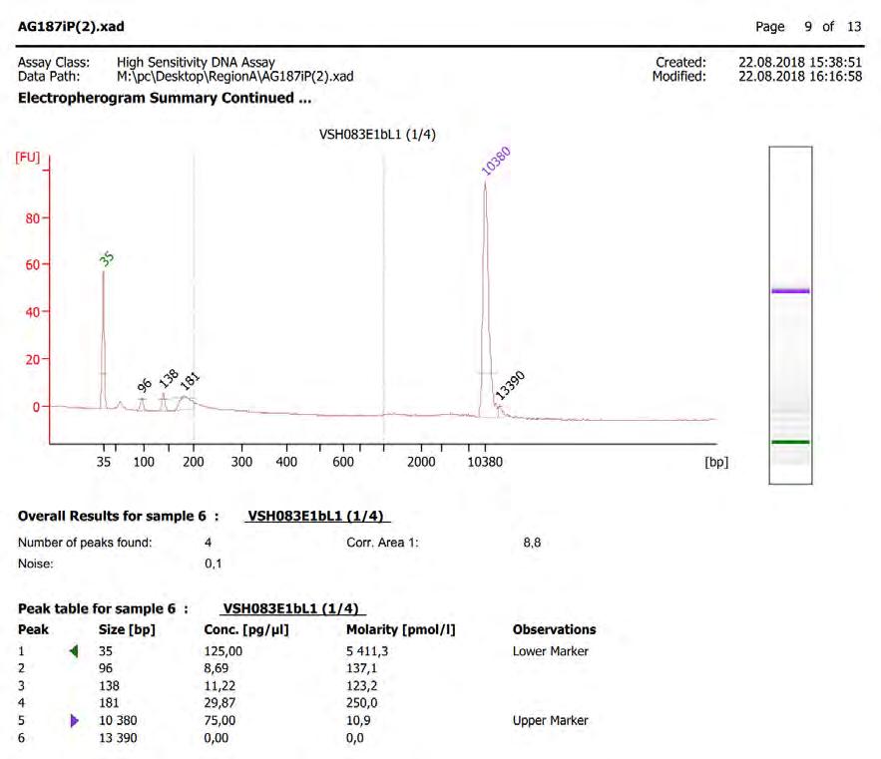Click the Size [bp] column header

click(127, 629)
